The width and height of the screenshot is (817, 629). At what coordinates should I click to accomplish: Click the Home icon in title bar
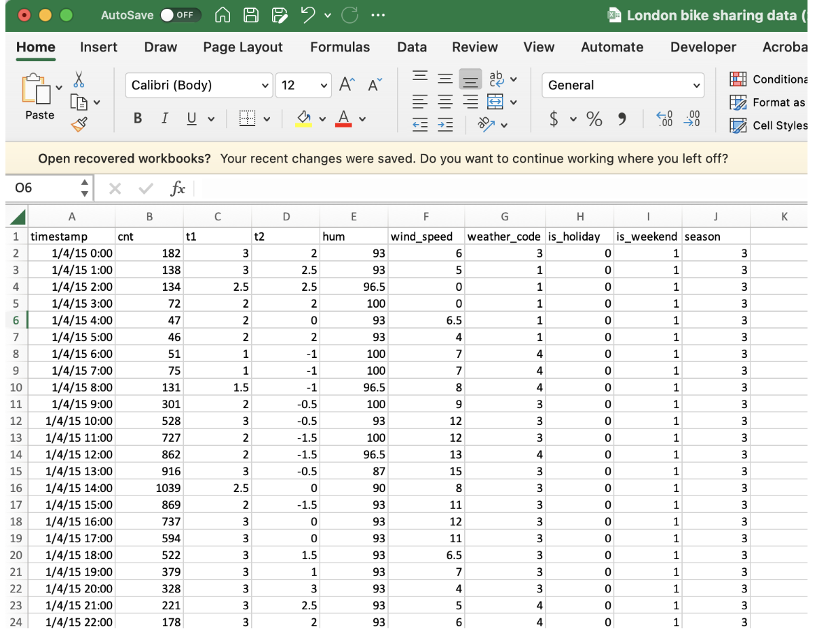pyautogui.click(x=223, y=15)
